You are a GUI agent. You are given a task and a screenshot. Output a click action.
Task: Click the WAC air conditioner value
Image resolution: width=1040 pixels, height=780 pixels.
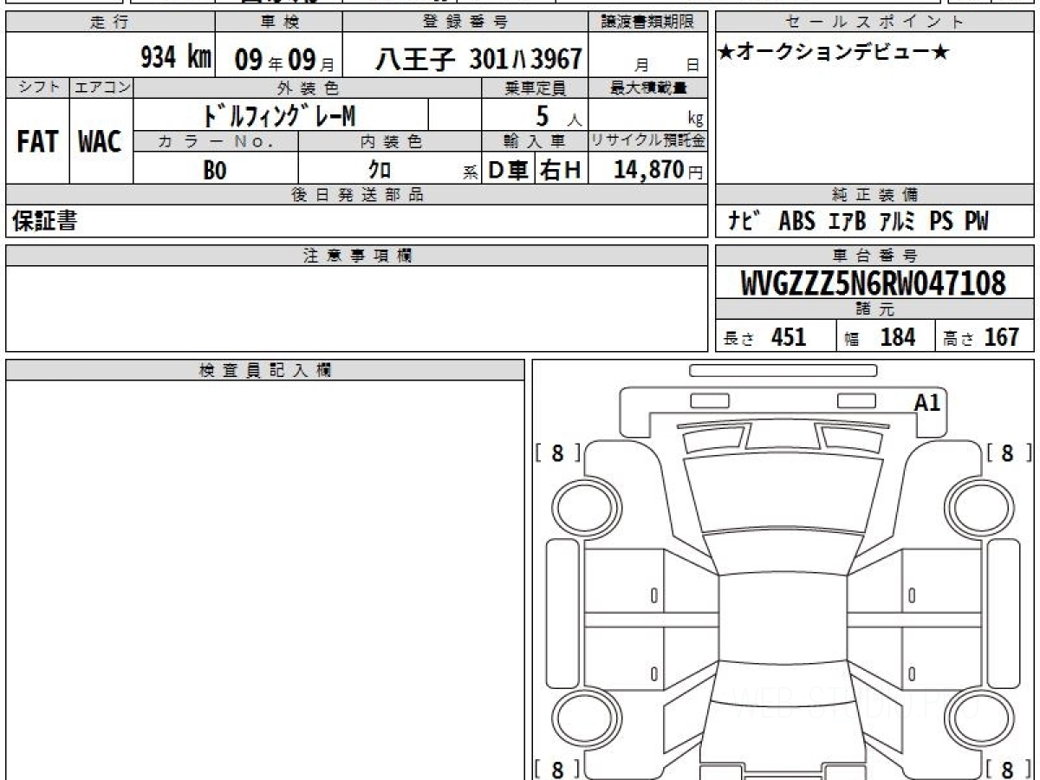[101, 142]
